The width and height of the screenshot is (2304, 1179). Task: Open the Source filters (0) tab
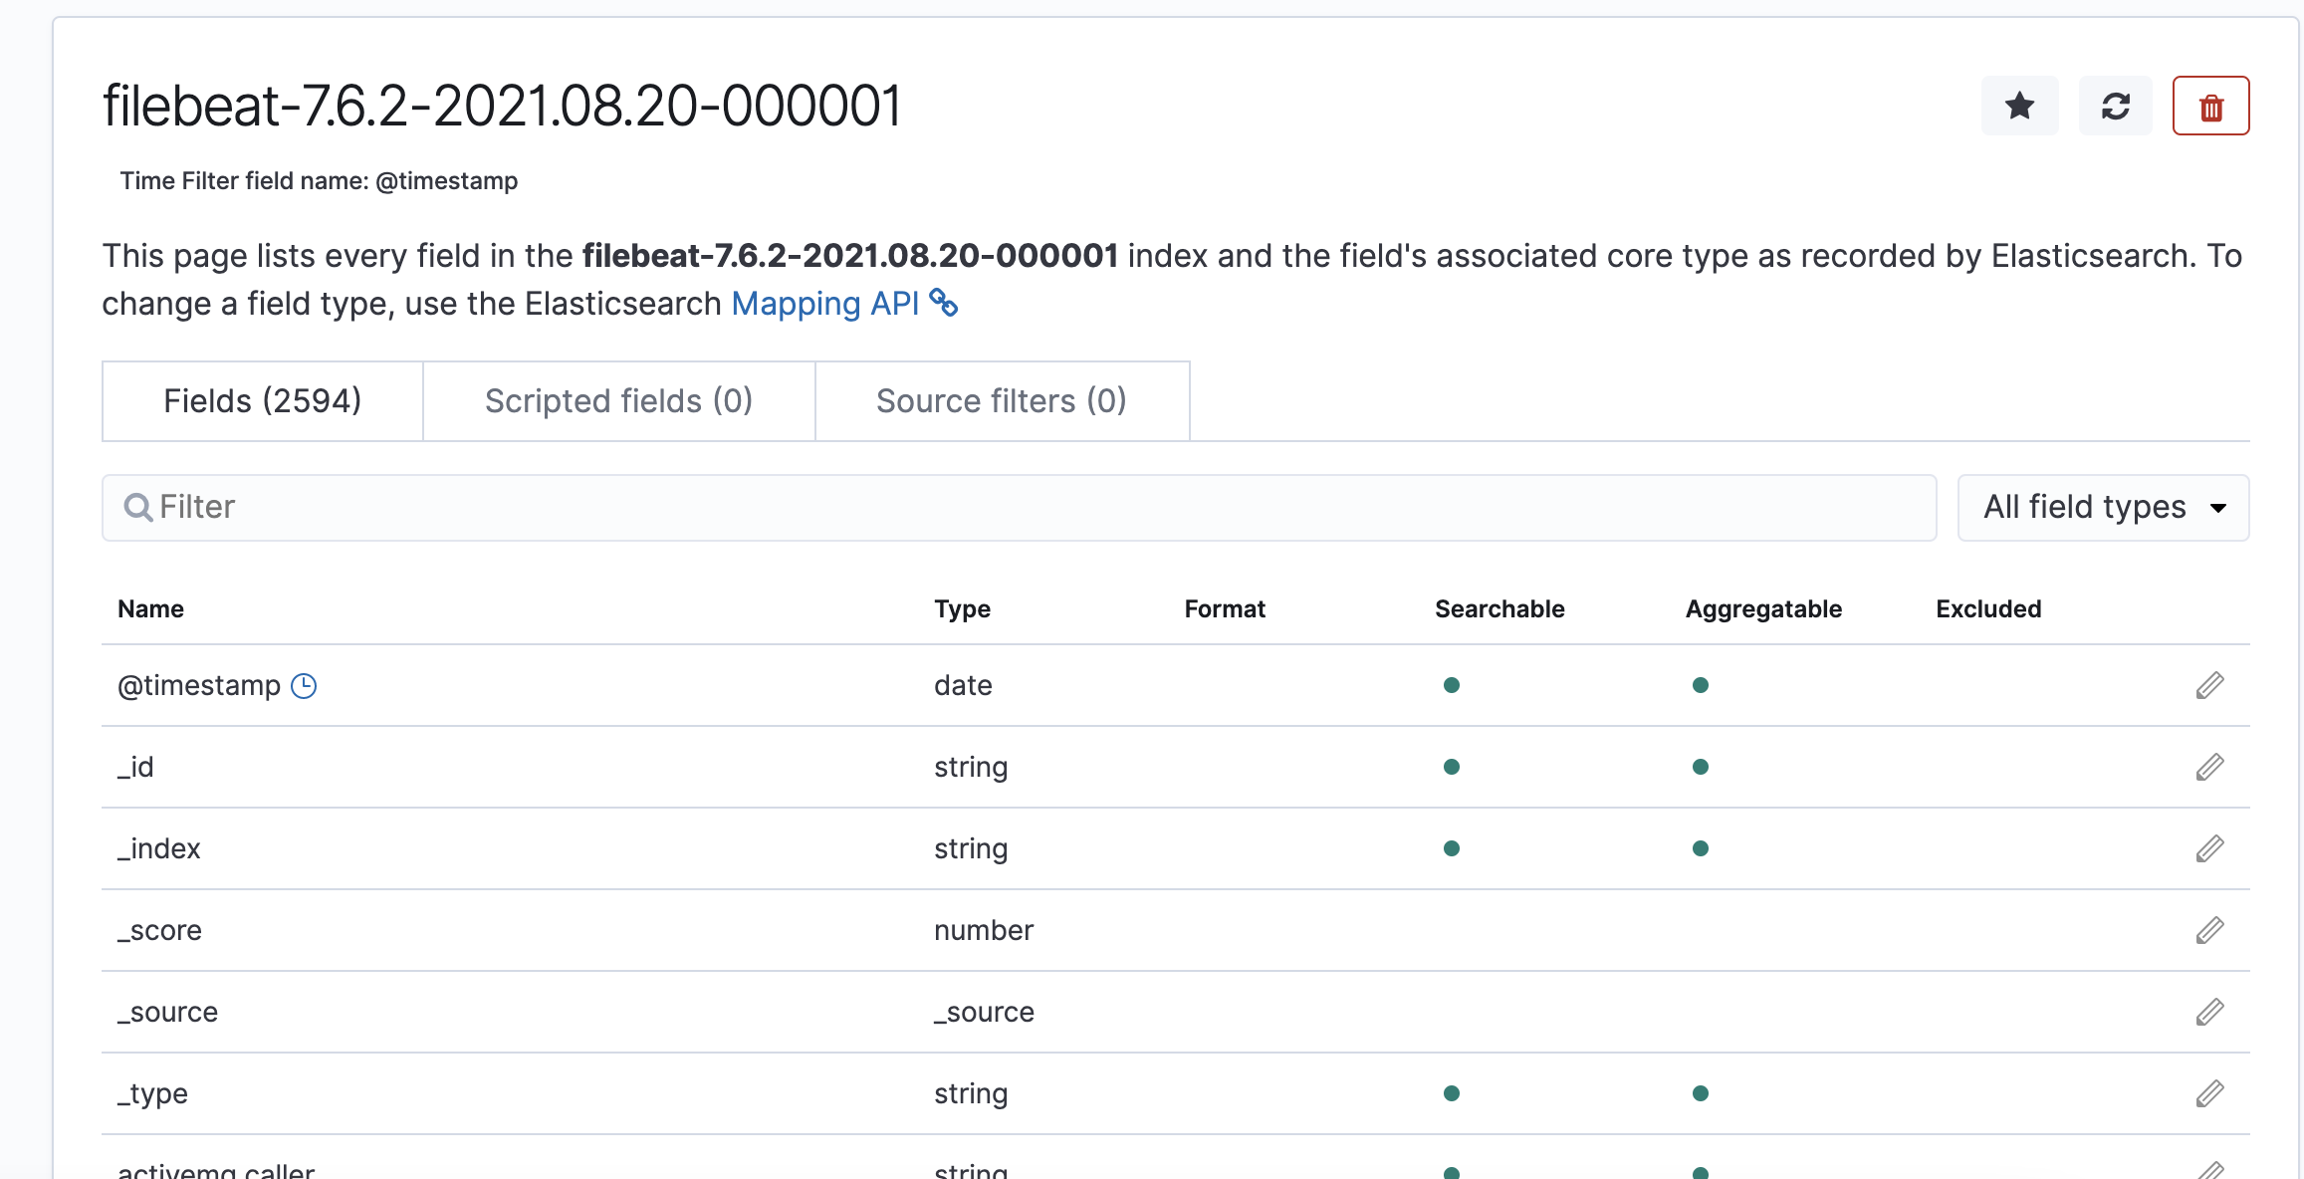1002,400
